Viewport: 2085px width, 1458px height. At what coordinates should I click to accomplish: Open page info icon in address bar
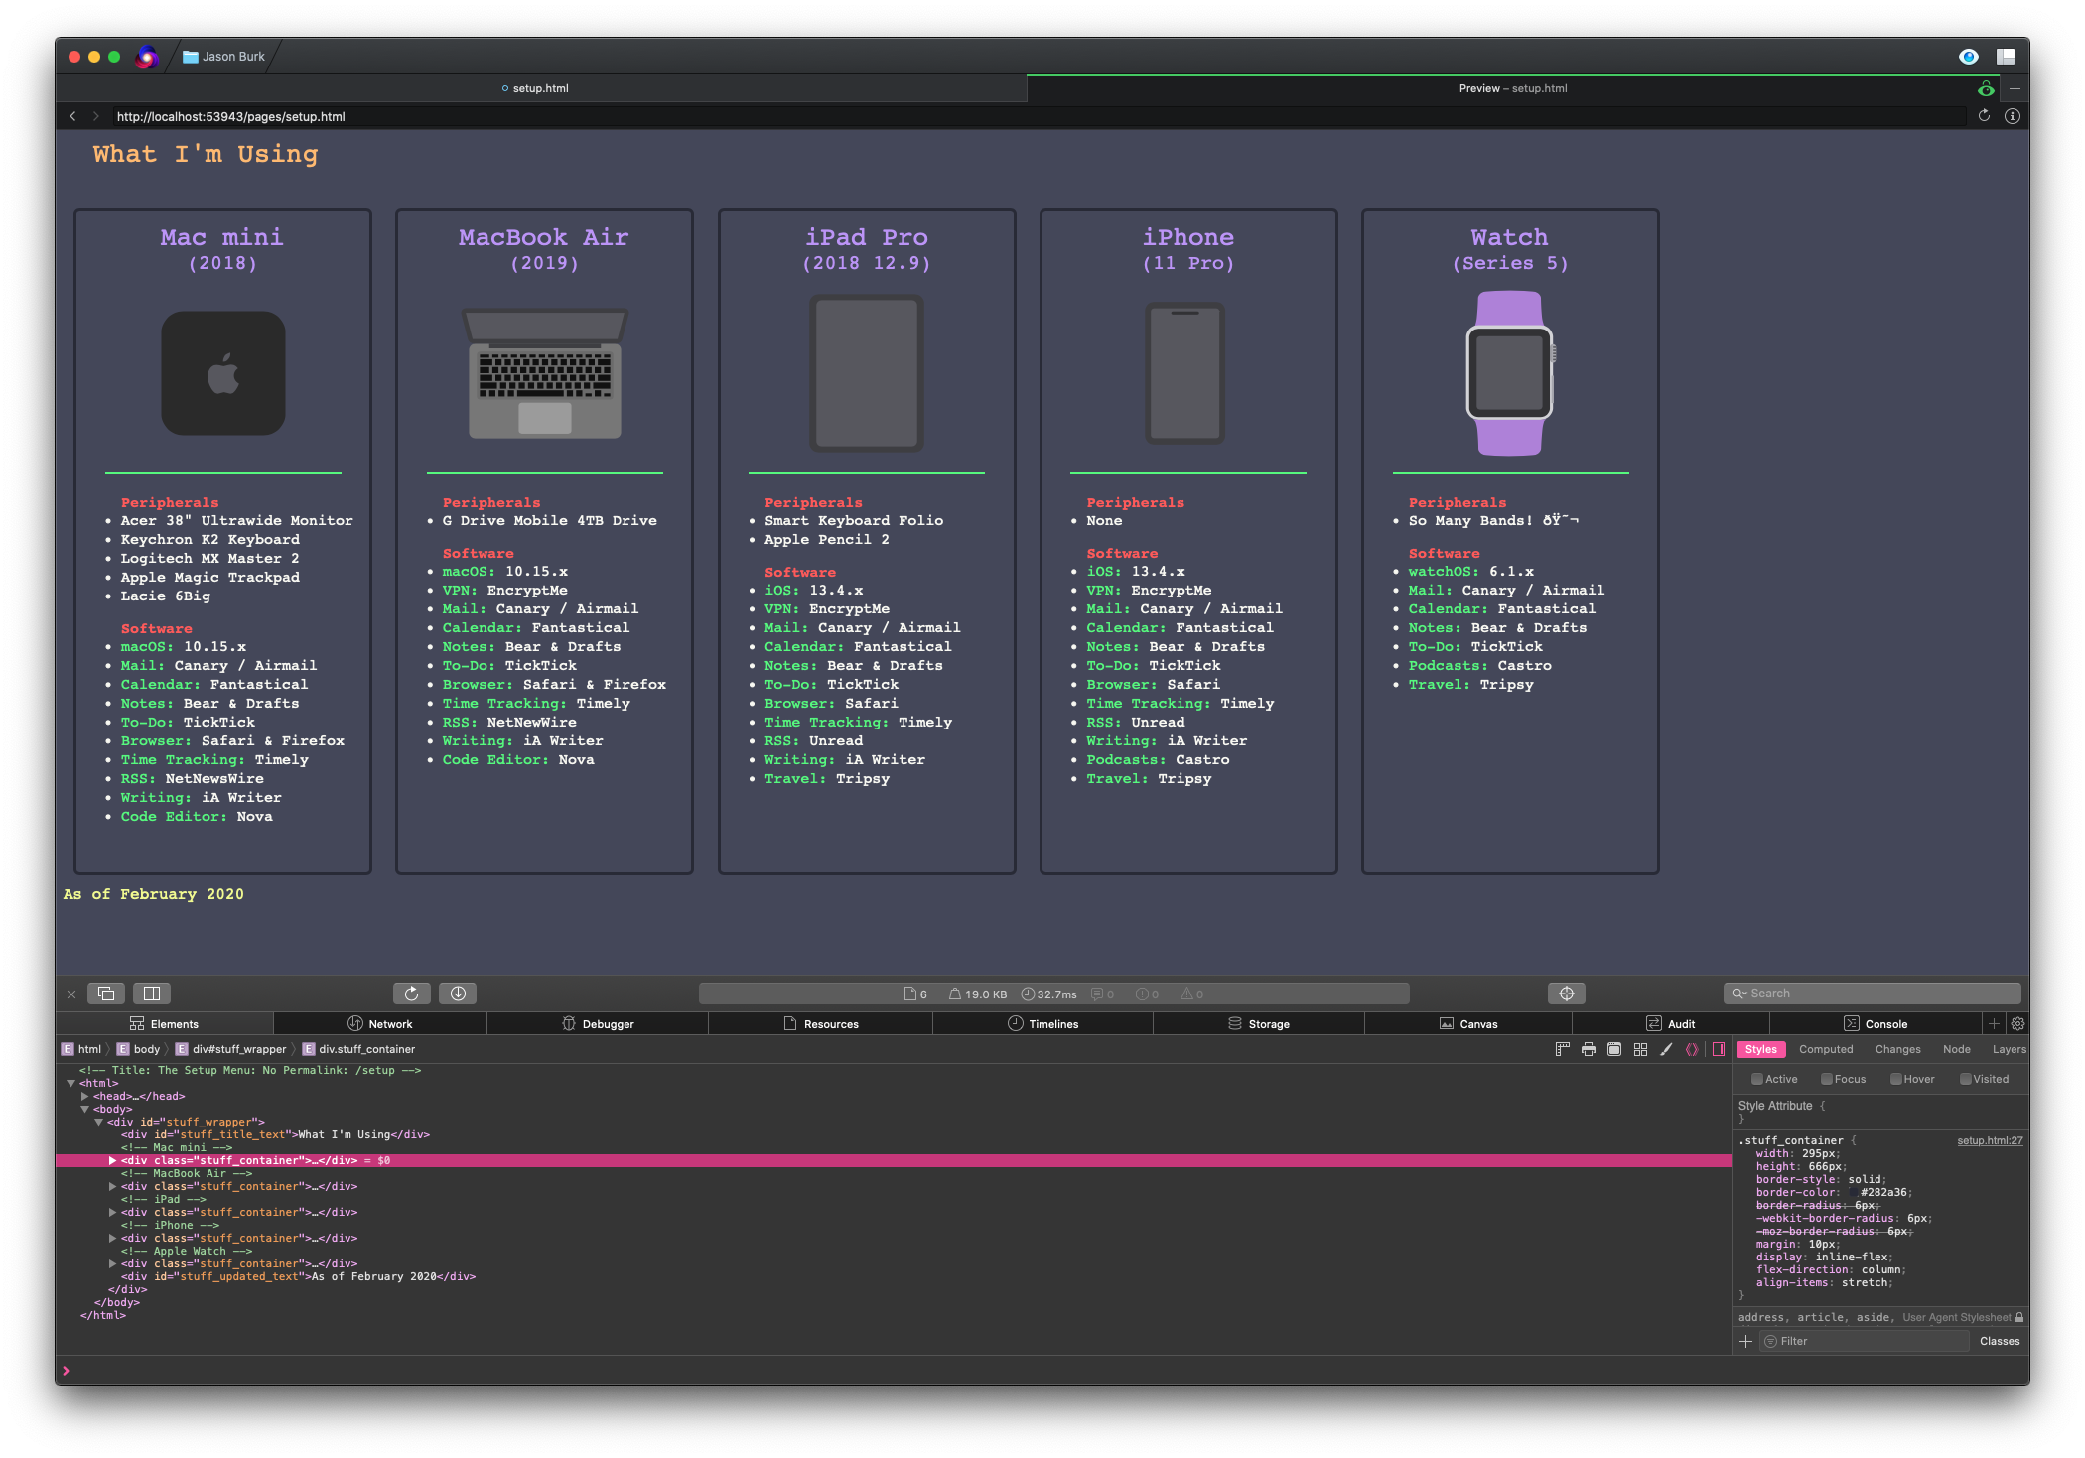(2012, 116)
